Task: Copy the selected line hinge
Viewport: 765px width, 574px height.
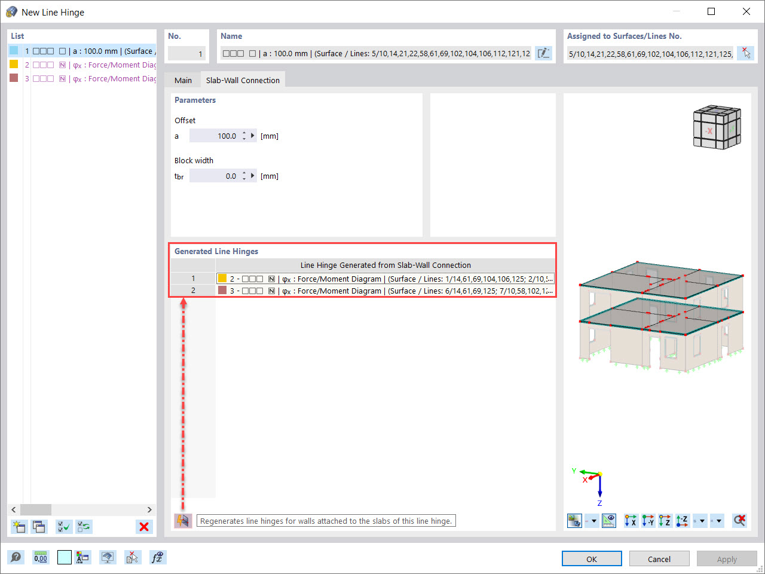Action: [39, 527]
